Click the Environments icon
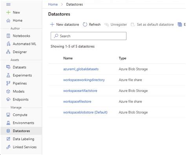 8,123
